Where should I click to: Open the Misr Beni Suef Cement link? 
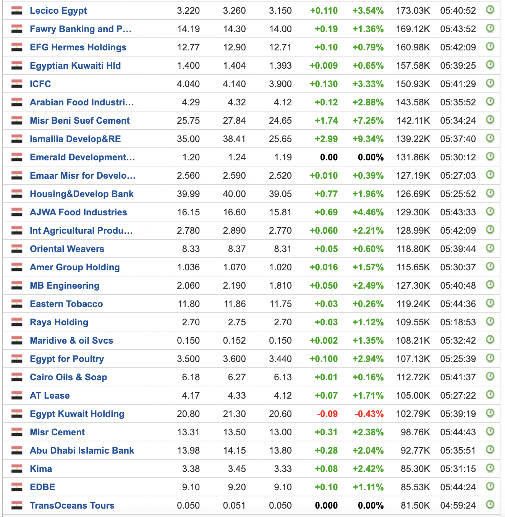point(80,121)
